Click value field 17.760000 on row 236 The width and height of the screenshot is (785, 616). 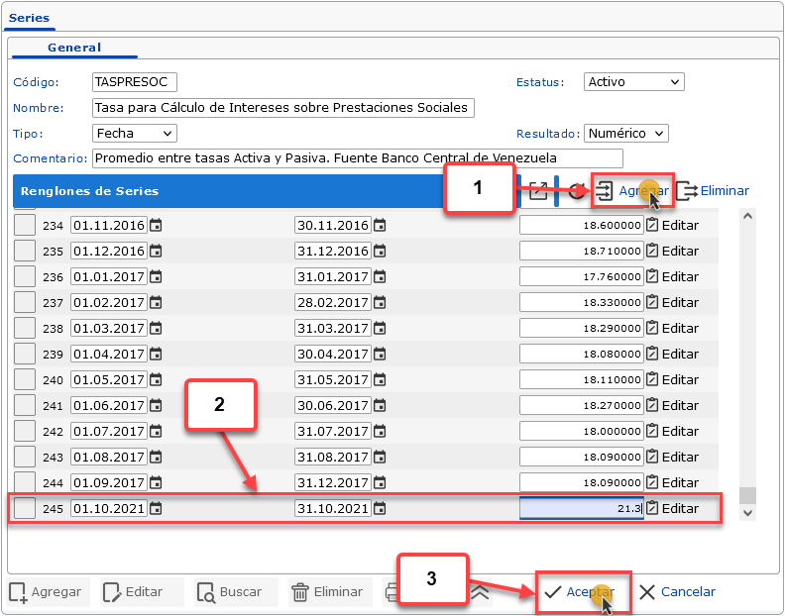[582, 276]
